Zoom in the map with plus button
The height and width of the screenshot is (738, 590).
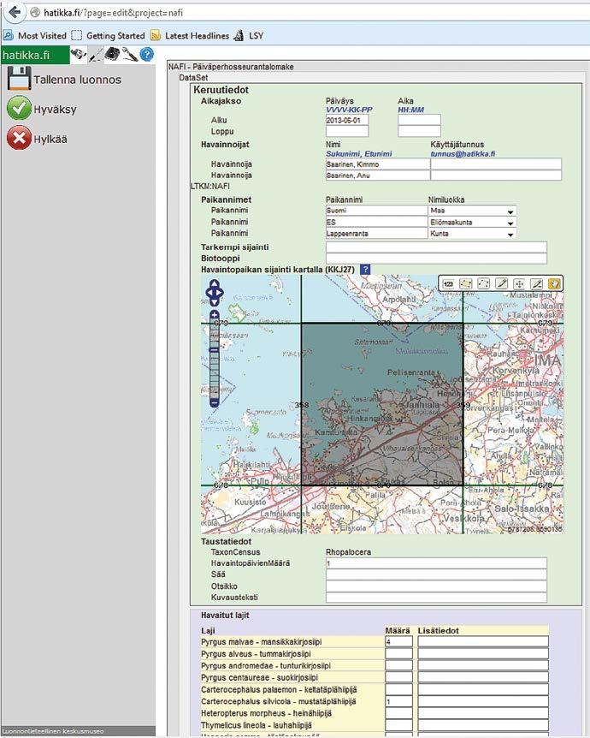point(215,315)
